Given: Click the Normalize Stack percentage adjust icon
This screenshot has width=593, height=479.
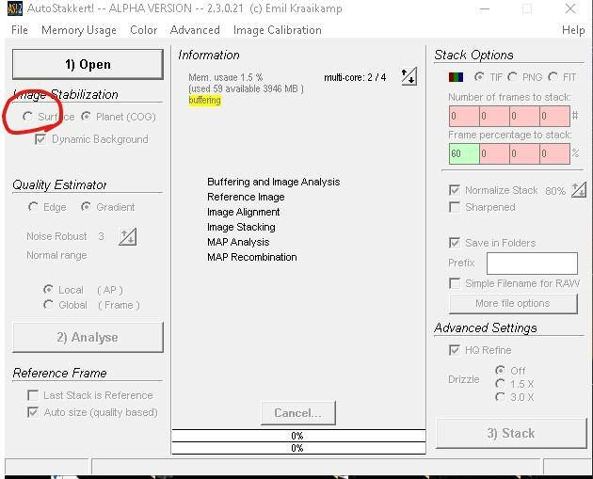Looking at the screenshot, I should (x=579, y=190).
